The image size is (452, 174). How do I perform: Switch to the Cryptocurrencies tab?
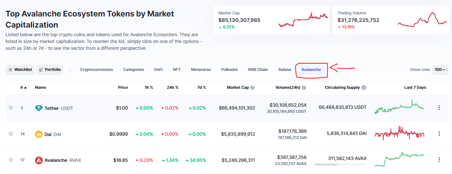click(x=96, y=70)
